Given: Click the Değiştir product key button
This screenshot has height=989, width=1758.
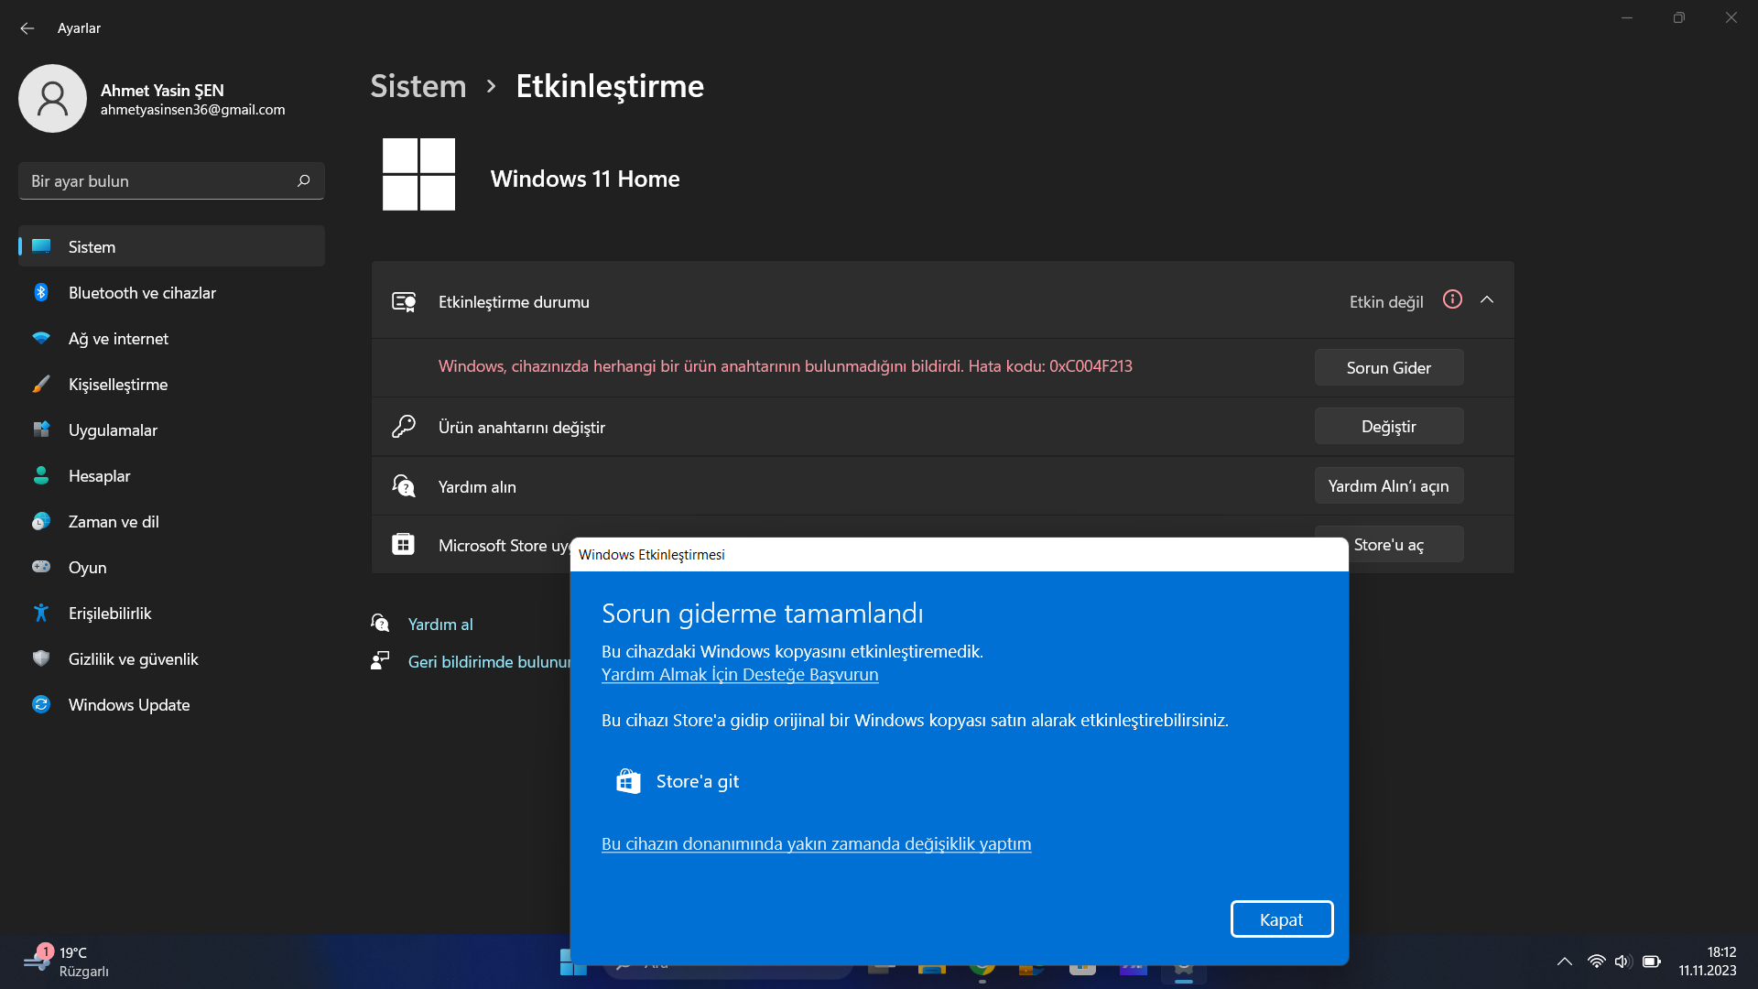Looking at the screenshot, I should [1388, 427].
